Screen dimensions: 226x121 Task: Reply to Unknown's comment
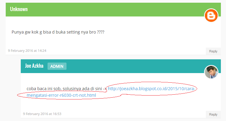pos(213,51)
